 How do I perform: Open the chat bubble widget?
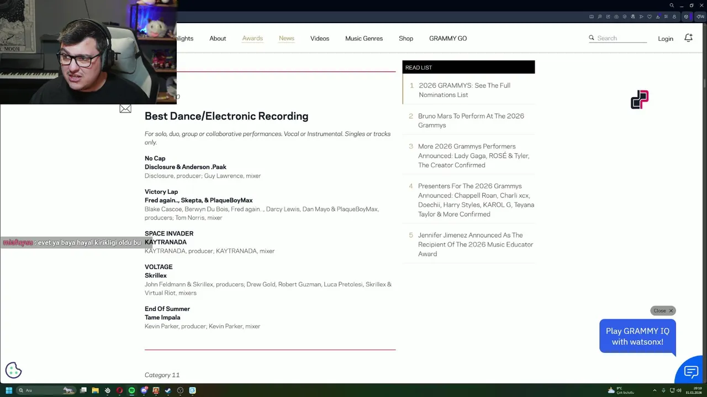click(x=691, y=371)
